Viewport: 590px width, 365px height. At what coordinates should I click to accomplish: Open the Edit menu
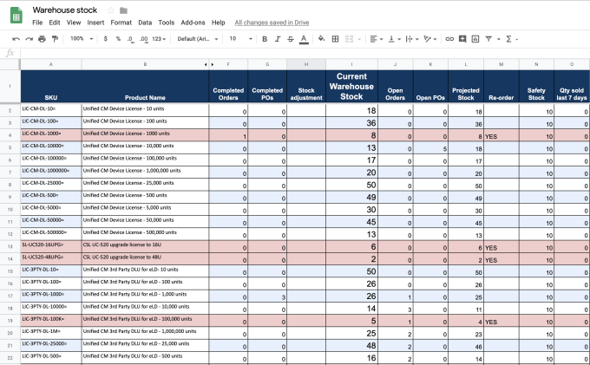(55, 23)
